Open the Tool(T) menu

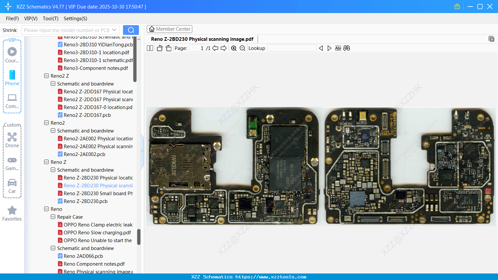point(51,19)
